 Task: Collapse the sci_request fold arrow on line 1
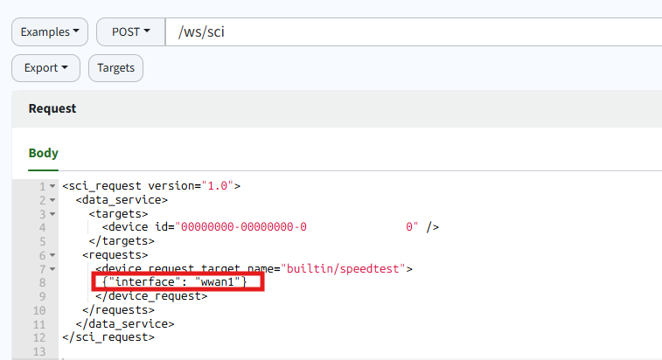click(x=52, y=187)
